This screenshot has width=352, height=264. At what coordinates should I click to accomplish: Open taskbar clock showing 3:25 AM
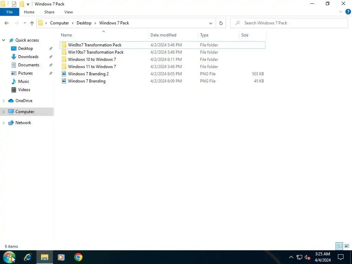pyautogui.click(x=322, y=257)
